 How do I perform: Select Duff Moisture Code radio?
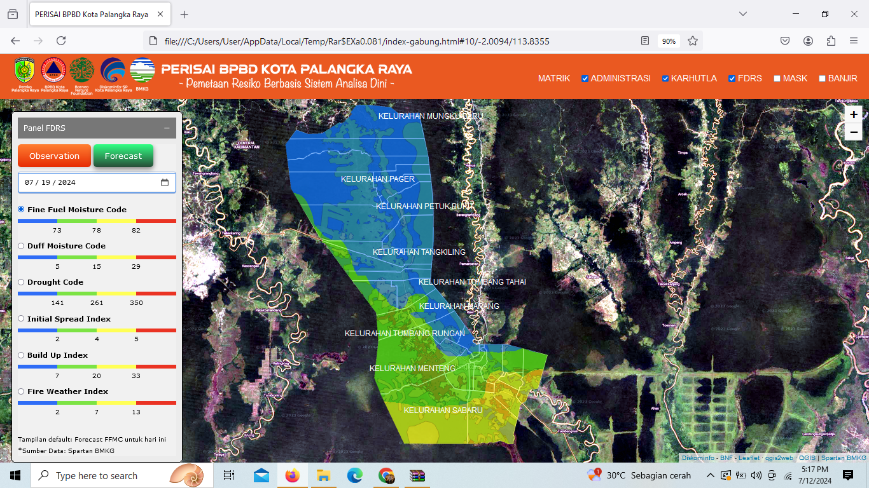point(21,245)
